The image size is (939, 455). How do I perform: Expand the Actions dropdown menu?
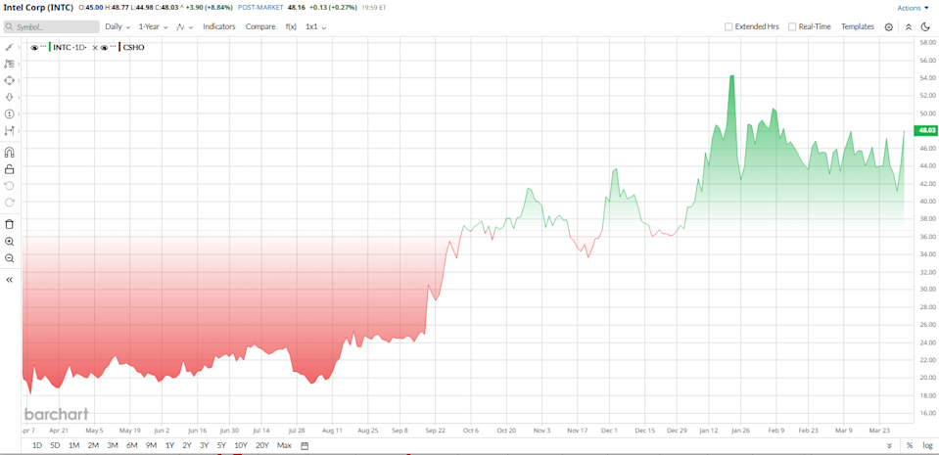coord(912,8)
